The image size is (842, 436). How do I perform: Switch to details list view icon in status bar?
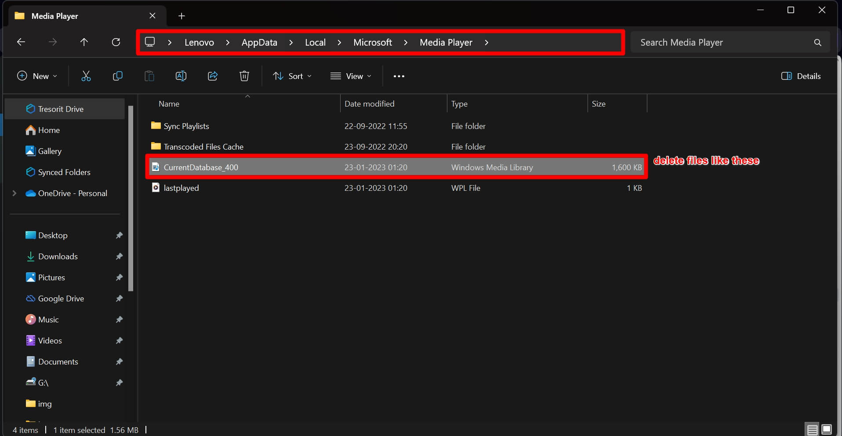[x=812, y=429]
